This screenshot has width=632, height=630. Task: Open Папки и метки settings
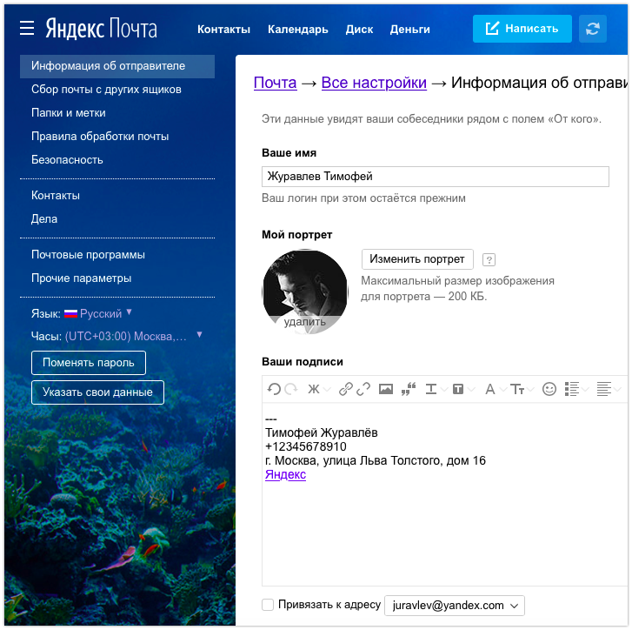(x=69, y=112)
